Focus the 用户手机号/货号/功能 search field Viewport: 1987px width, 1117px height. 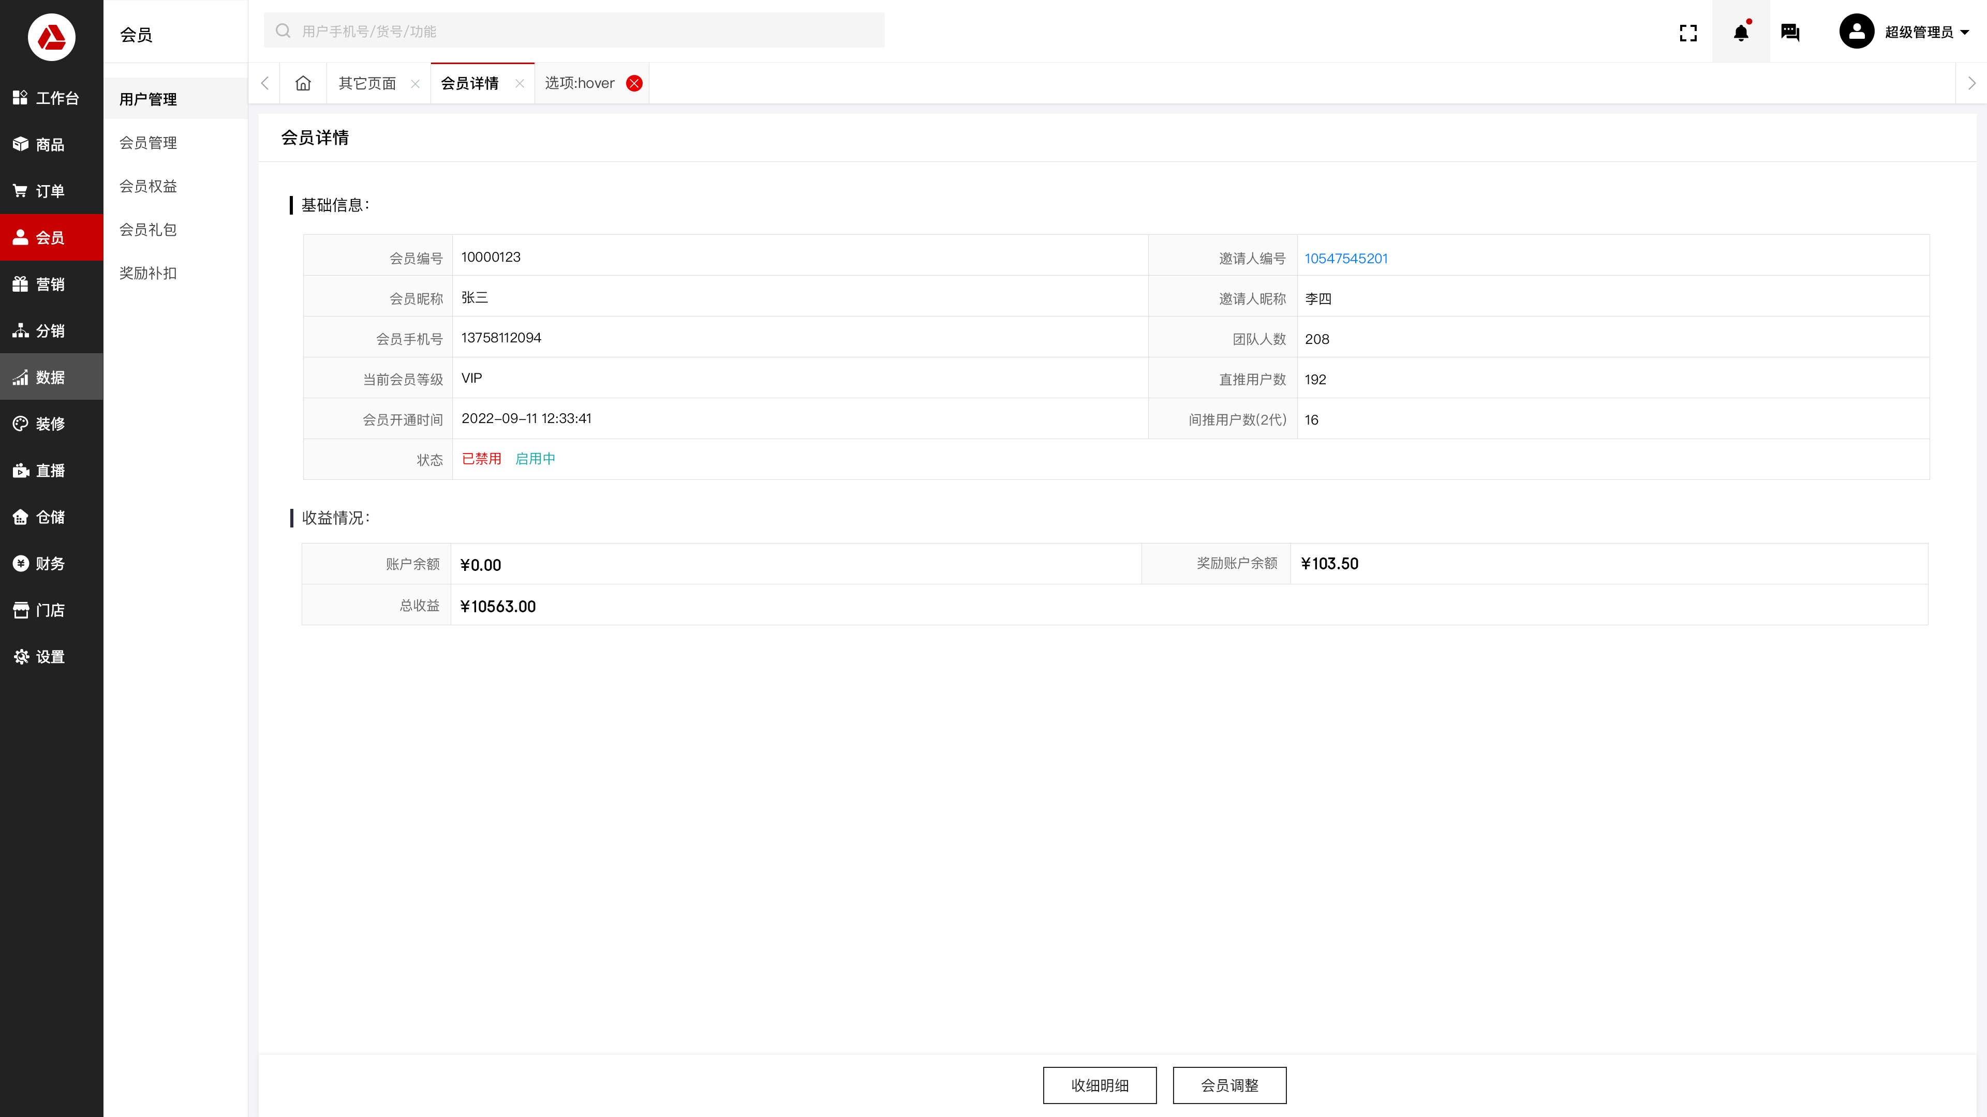pyautogui.click(x=574, y=31)
